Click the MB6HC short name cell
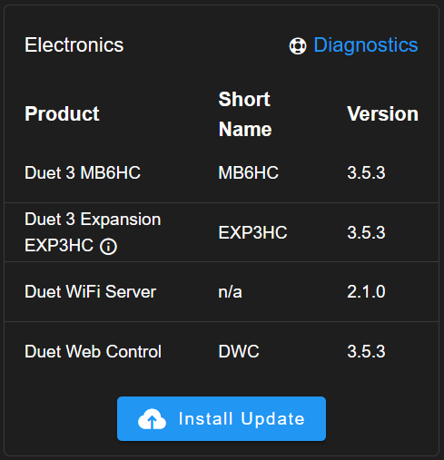Image resolution: width=444 pixels, height=460 pixels. tap(248, 172)
